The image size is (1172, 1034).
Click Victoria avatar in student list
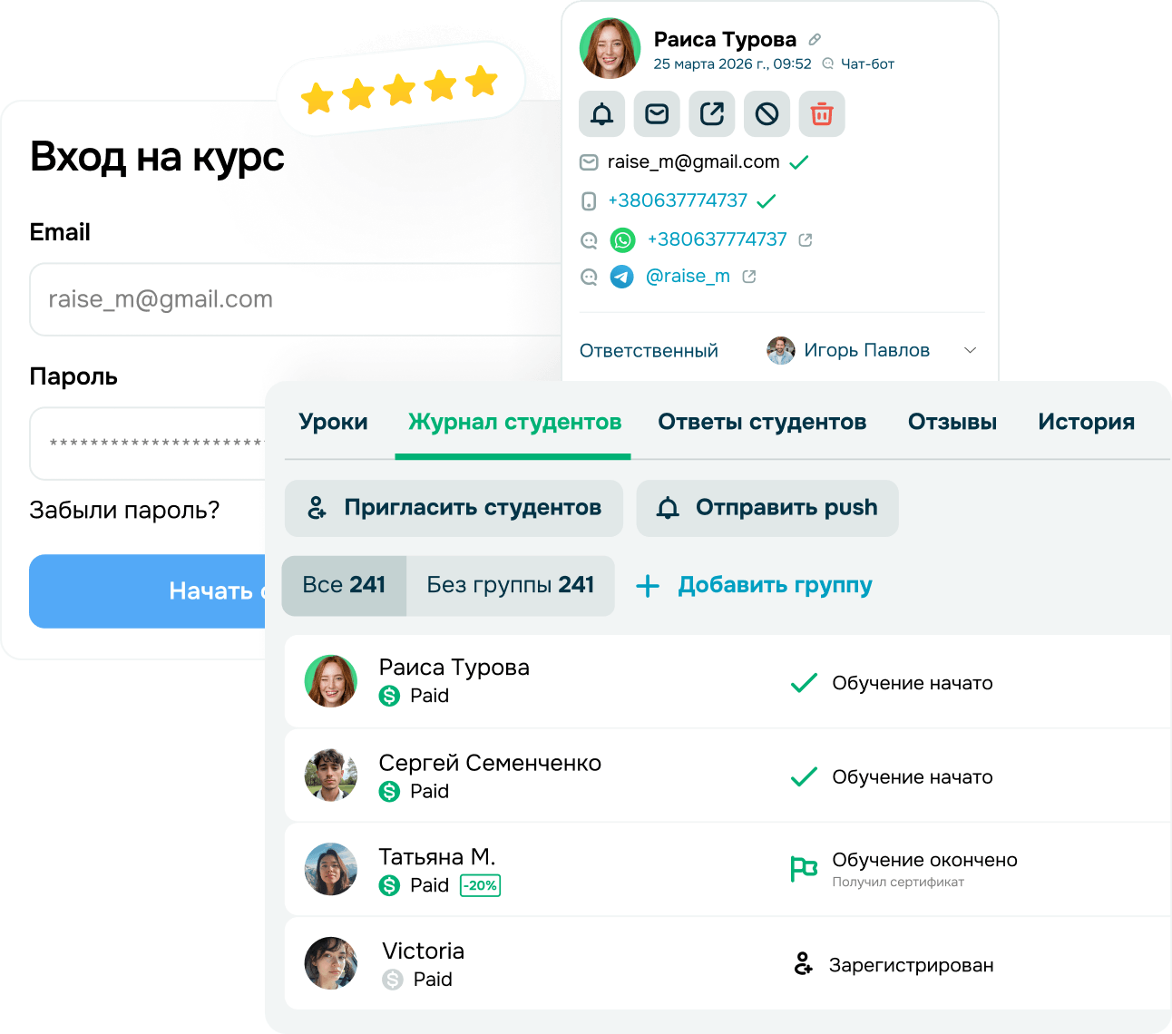[331, 963]
